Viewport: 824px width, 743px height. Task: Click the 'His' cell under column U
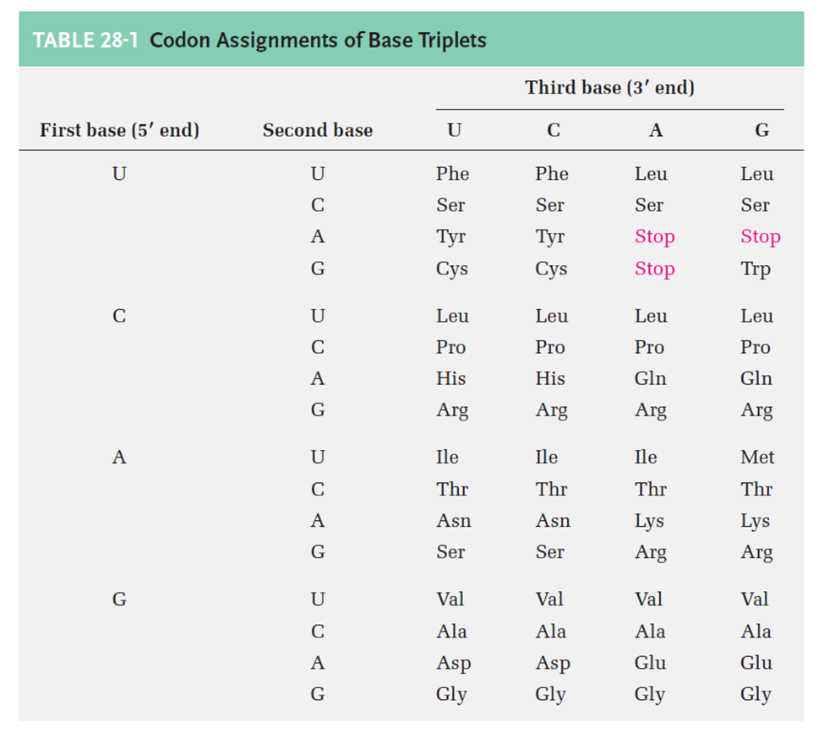click(x=450, y=379)
